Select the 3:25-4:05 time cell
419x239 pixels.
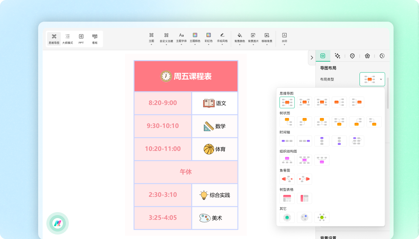163,218
